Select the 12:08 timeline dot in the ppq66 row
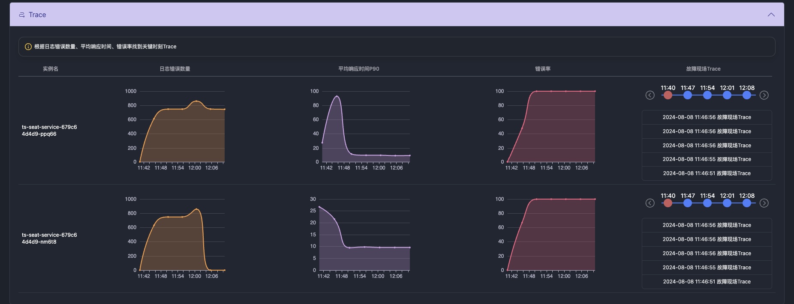794x304 pixels. [x=747, y=95]
